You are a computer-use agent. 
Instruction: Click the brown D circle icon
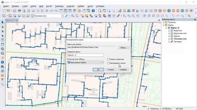pos(160,11)
